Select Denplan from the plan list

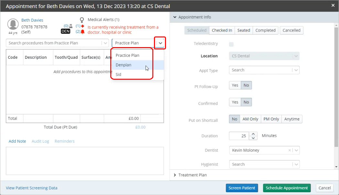click(123, 65)
